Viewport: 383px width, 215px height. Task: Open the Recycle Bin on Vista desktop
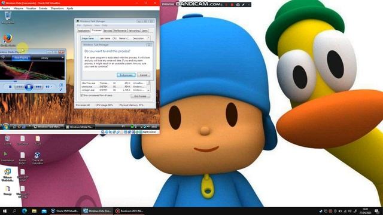(8, 17)
